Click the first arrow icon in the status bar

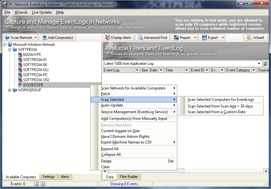tap(37, 184)
